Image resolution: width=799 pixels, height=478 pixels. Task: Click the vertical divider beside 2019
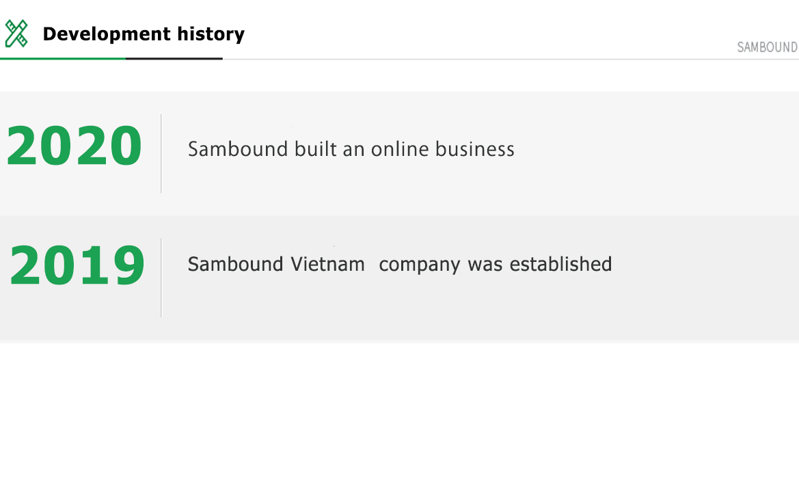(161, 278)
